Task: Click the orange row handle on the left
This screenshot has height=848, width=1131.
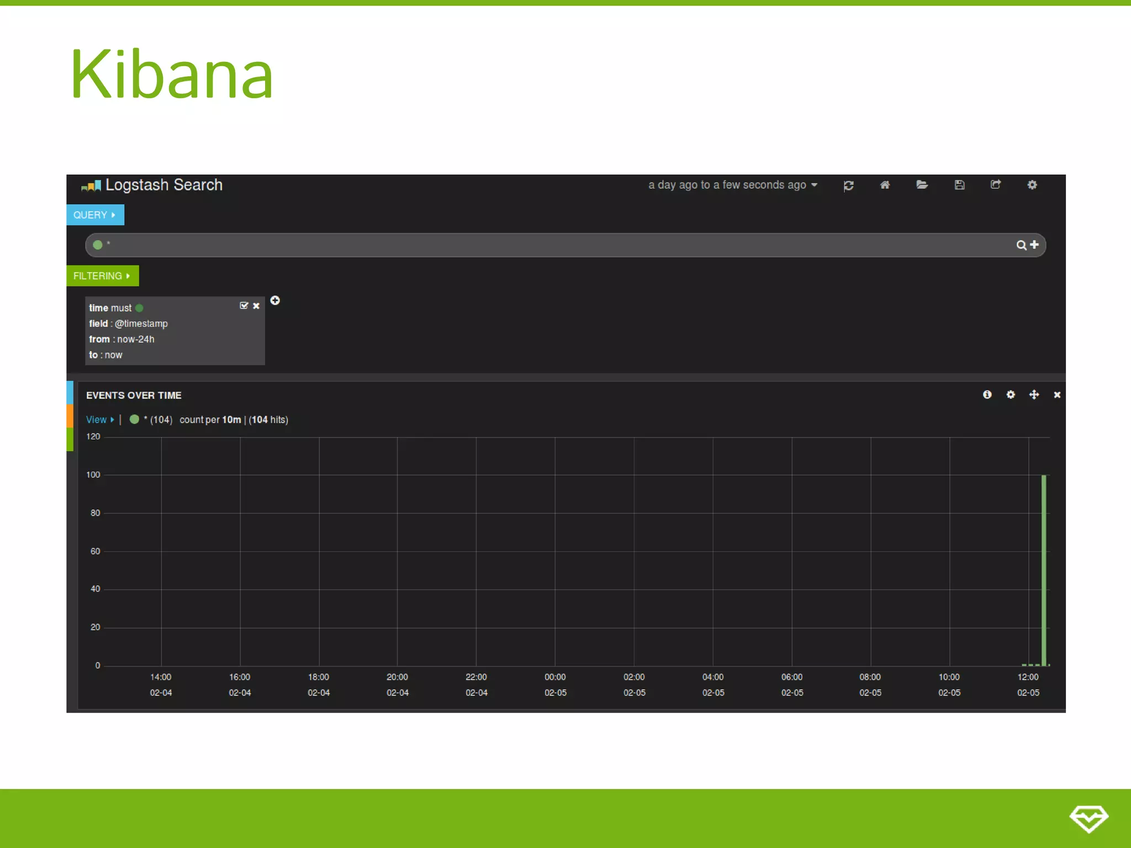Action: [x=70, y=416]
